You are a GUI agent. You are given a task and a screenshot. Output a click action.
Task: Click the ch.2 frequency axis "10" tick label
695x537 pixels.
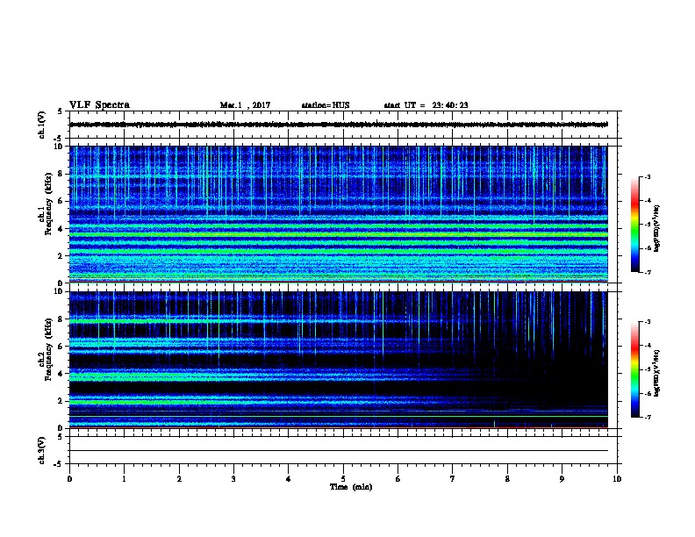click(x=58, y=291)
